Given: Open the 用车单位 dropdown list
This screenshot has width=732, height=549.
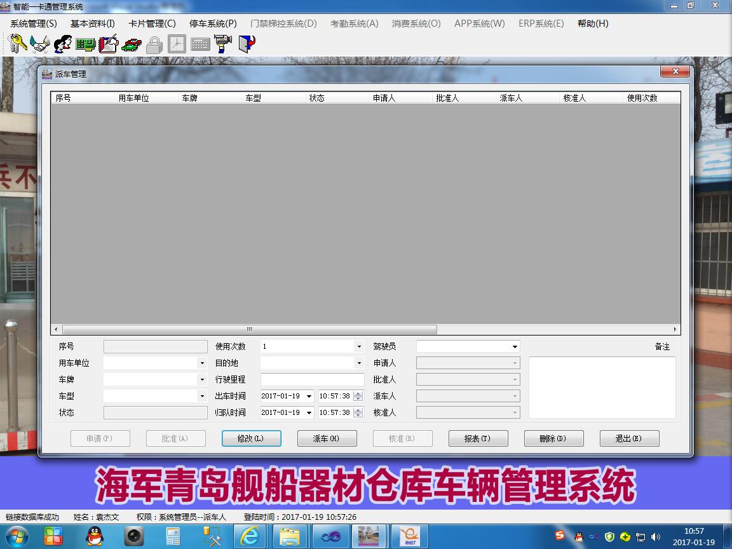Looking at the screenshot, I should [201, 363].
